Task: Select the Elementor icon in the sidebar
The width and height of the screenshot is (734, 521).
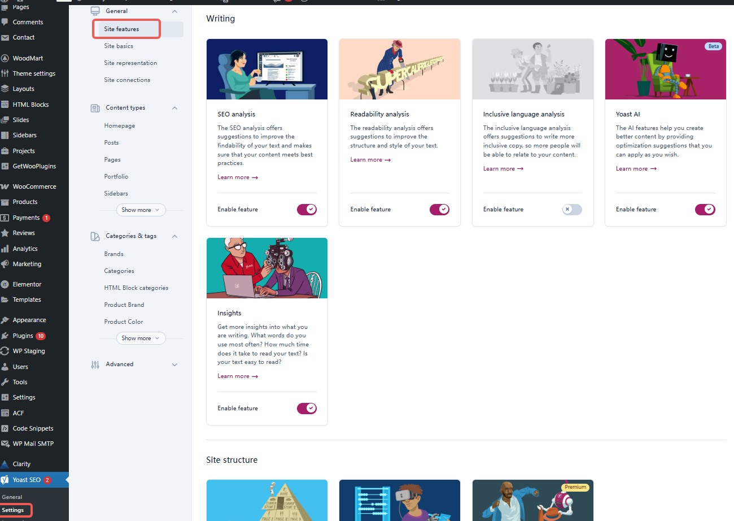Action: (x=5, y=284)
